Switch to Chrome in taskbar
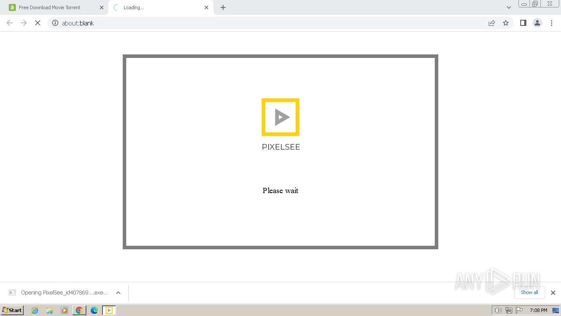 (79, 310)
